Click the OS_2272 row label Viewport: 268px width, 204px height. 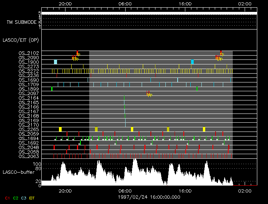point(29,71)
